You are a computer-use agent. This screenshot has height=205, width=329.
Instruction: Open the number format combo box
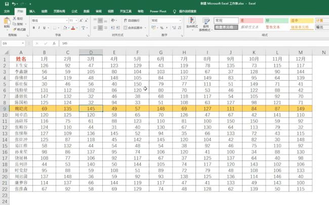(x=166, y=20)
